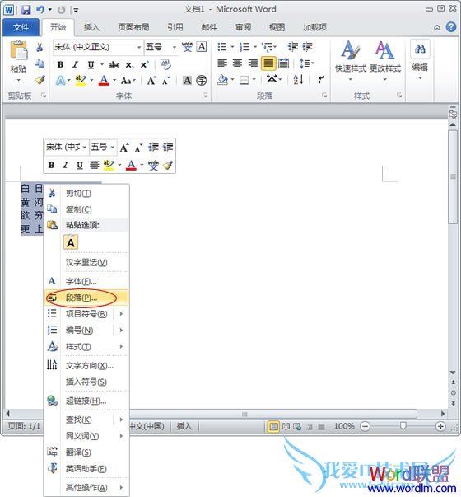Apply Superscript from the ribbon
Screen dimensions: 461x497
[144, 64]
